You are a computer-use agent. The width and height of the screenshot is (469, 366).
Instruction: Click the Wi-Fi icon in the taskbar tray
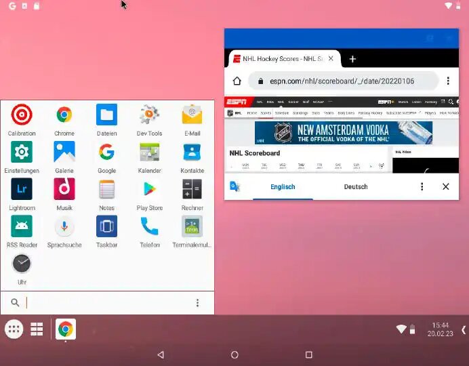click(x=401, y=329)
